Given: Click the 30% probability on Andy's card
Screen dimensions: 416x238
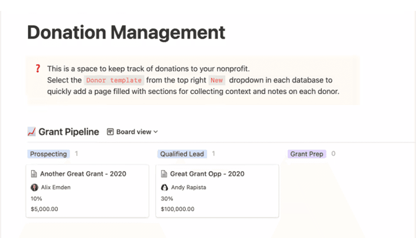Looking at the screenshot, I should 166,198.
